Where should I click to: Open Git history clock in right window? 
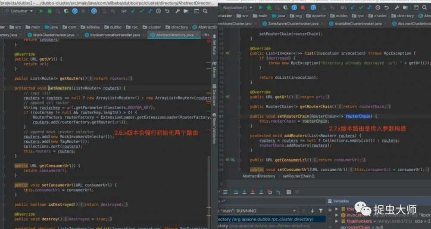point(378,7)
